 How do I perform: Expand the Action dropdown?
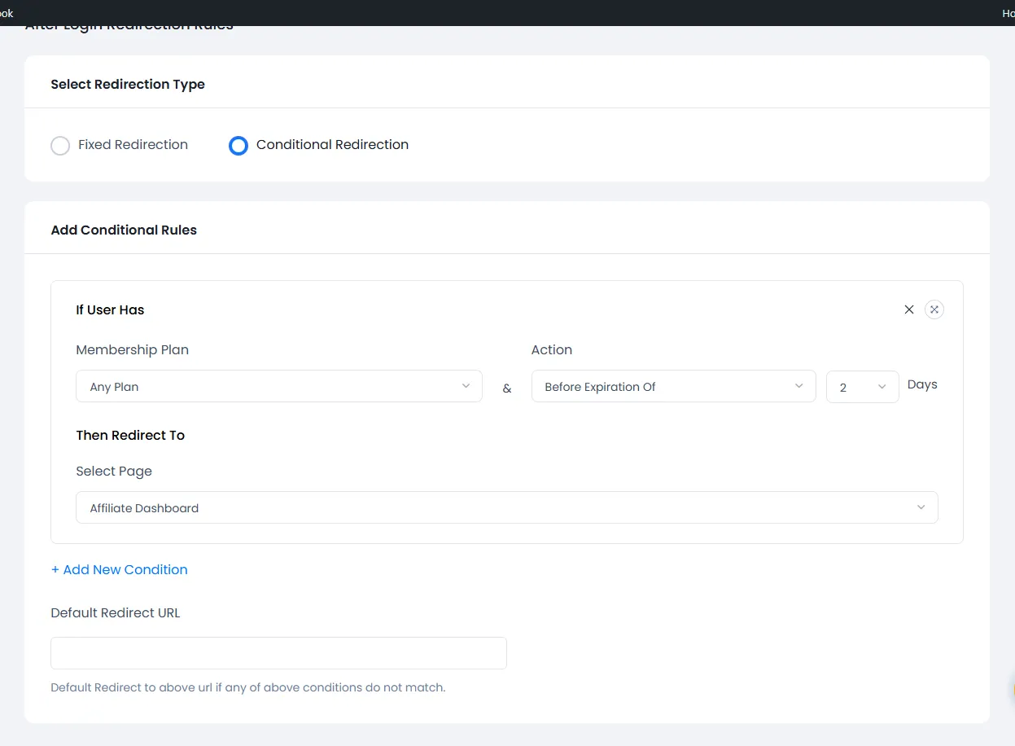(672, 387)
